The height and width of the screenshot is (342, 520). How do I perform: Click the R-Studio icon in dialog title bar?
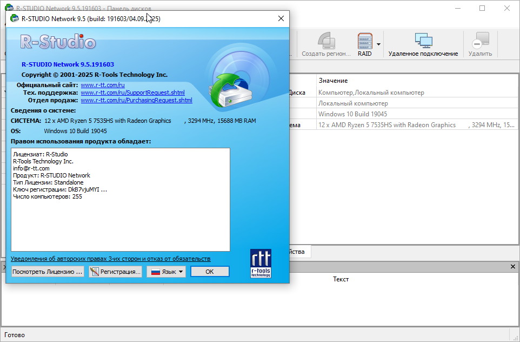(x=15, y=18)
